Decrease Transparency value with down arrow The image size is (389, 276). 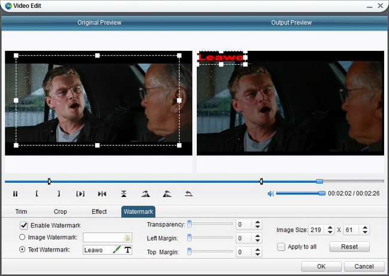pyautogui.click(x=257, y=227)
